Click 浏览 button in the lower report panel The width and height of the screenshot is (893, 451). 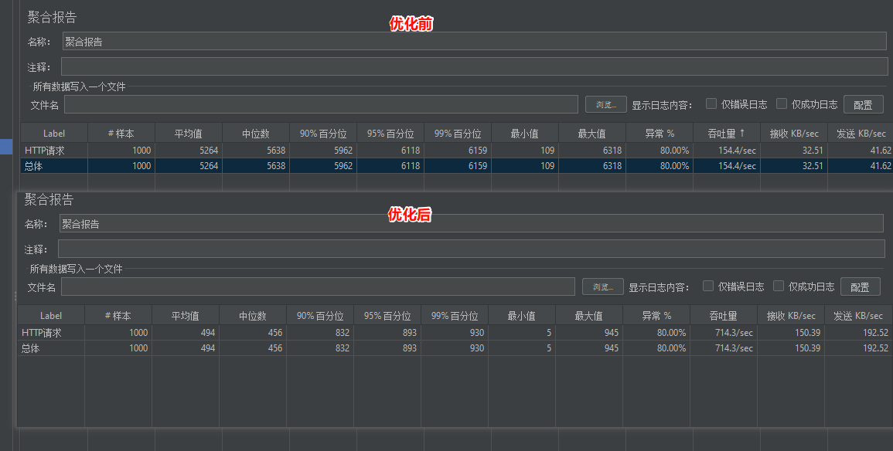pyautogui.click(x=602, y=287)
